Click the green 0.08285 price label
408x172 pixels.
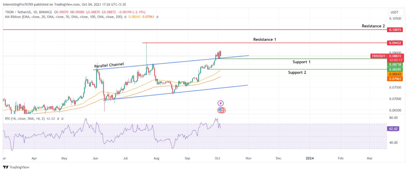tap(395, 70)
